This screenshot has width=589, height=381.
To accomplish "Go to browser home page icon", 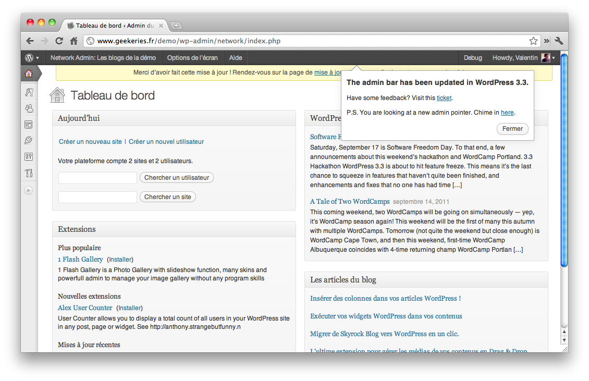I will [x=73, y=41].
